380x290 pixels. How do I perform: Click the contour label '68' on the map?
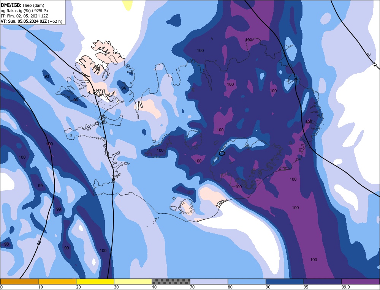[x=113, y=181]
